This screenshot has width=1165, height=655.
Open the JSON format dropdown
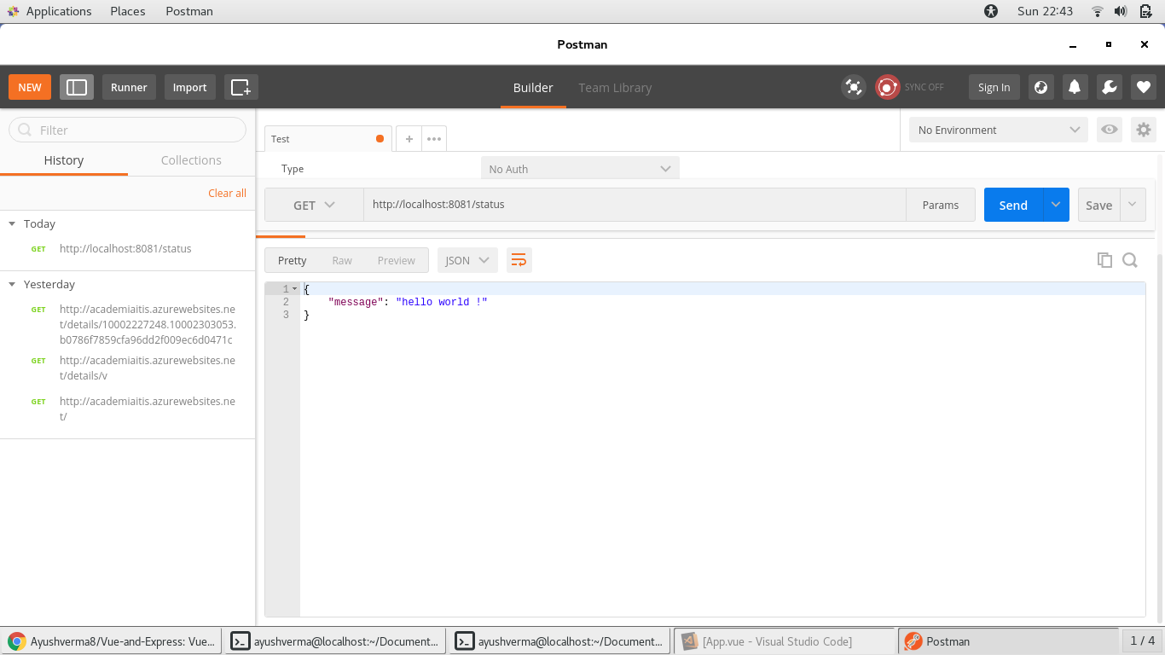point(467,260)
